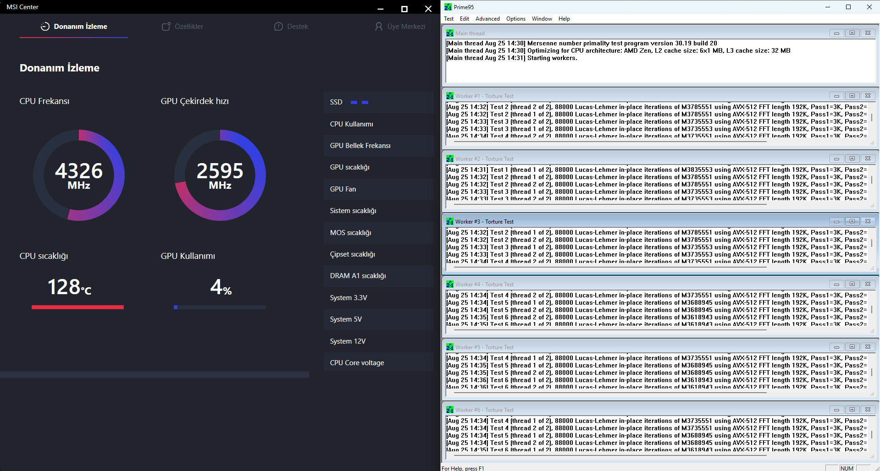Close Worker #2 Torture Test window
880x471 pixels.
coord(868,159)
